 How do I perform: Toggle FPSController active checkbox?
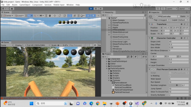point(156,16)
